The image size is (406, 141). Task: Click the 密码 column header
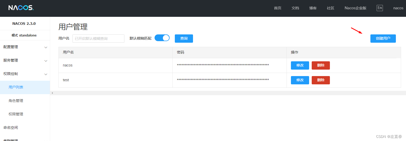[230, 53]
